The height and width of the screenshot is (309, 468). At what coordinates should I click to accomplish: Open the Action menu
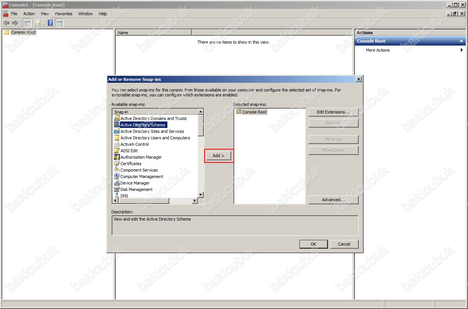pyautogui.click(x=29, y=14)
